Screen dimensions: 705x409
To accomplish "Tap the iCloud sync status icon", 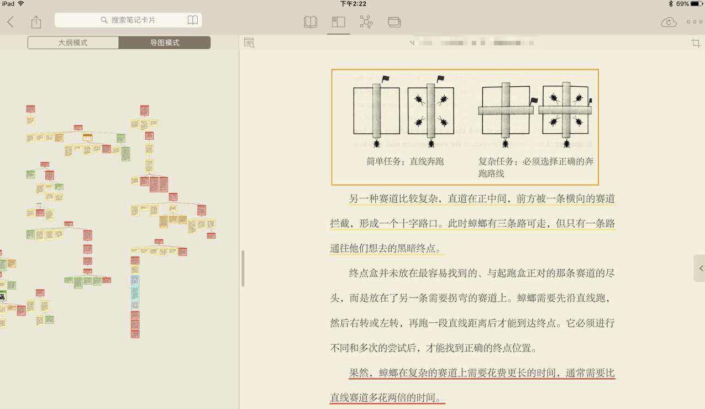I will coord(668,22).
